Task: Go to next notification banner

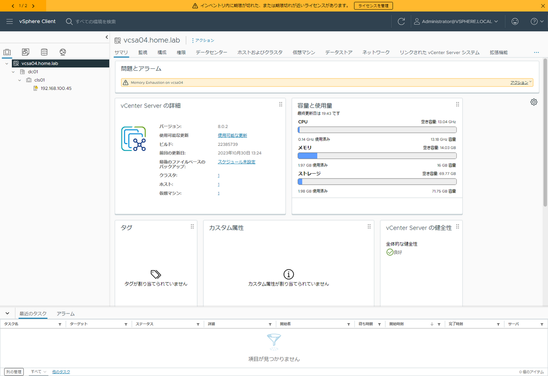Action: point(33,6)
